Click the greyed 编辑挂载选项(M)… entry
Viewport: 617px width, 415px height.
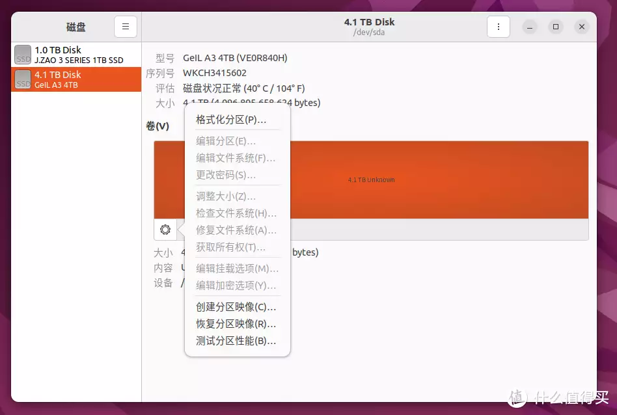coord(238,268)
